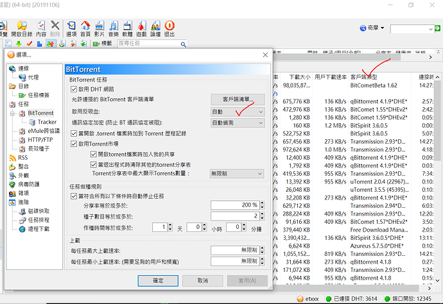This screenshot has width=443, height=304.
Task: Click 端口開啟: 12345 in status bar
Action: [x=409, y=299]
